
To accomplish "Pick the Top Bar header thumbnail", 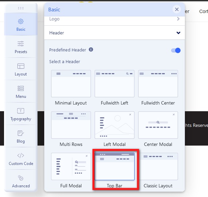I will (115, 166).
